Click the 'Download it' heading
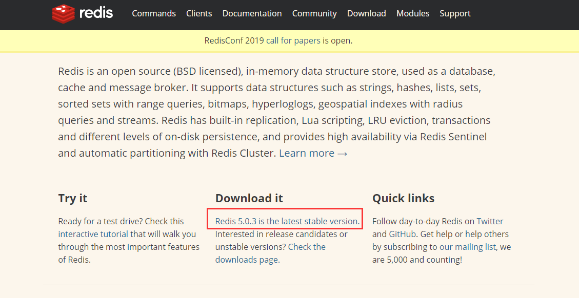 (249, 199)
